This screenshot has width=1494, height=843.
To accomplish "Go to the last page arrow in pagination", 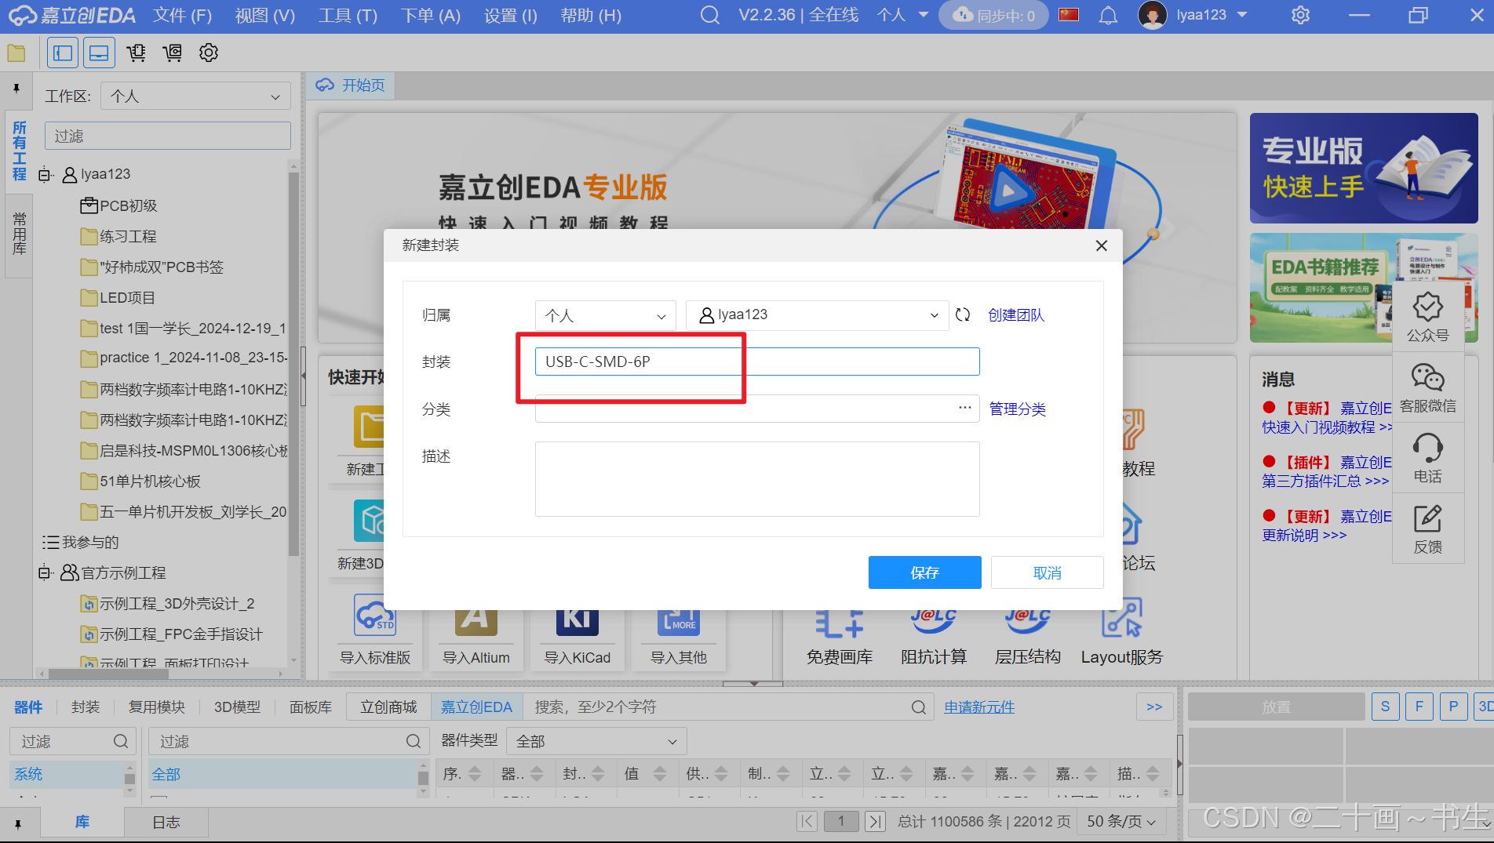I will [876, 821].
